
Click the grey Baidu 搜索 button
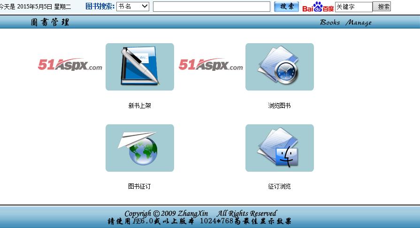tap(382, 7)
